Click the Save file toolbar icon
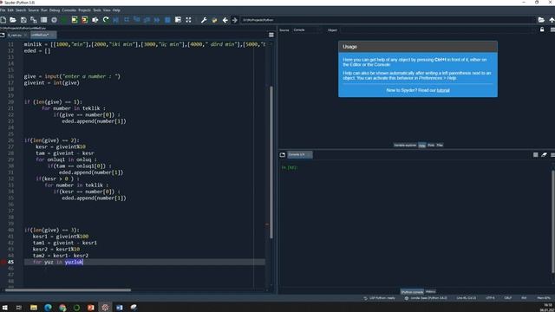The height and width of the screenshot is (312, 555). tap(23, 20)
